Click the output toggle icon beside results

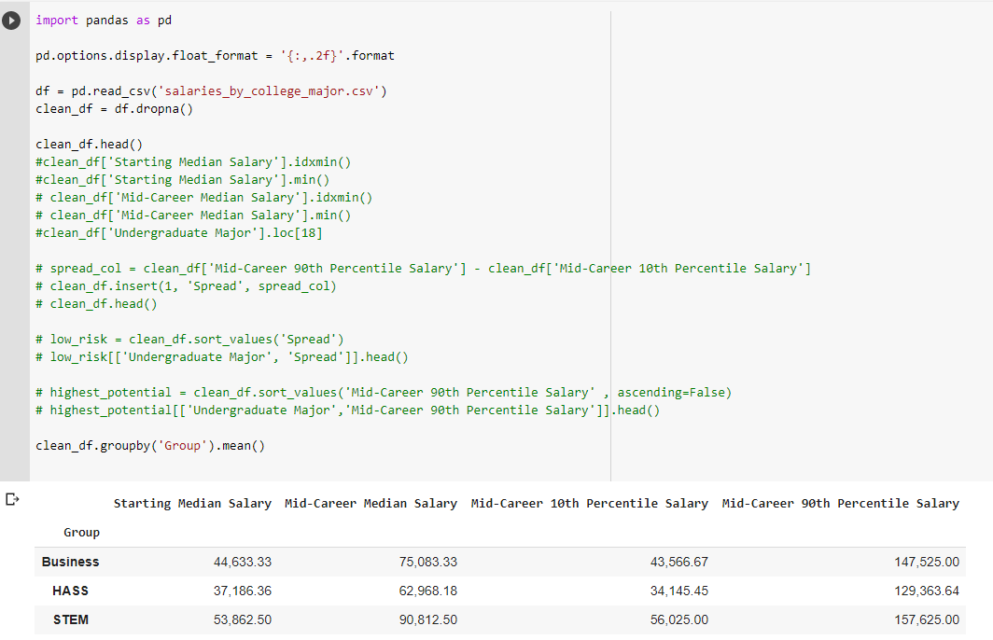click(x=12, y=499)
